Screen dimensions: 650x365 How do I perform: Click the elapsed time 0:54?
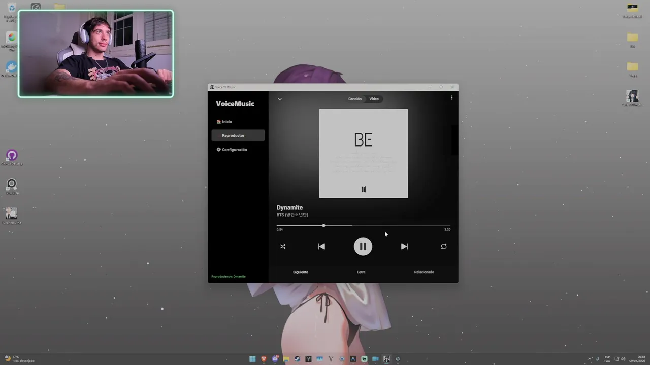click(x=280, y=230)
